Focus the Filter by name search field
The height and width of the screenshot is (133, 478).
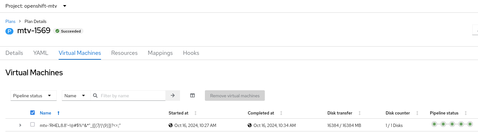coord(132,95)
